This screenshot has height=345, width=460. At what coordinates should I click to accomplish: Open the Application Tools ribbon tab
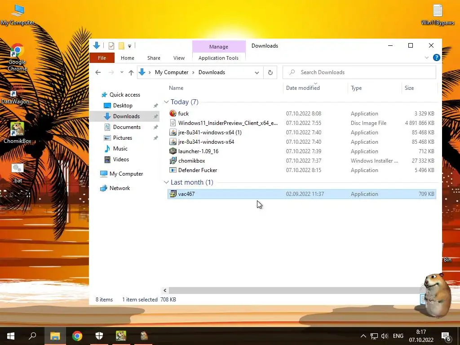point(219,58)
